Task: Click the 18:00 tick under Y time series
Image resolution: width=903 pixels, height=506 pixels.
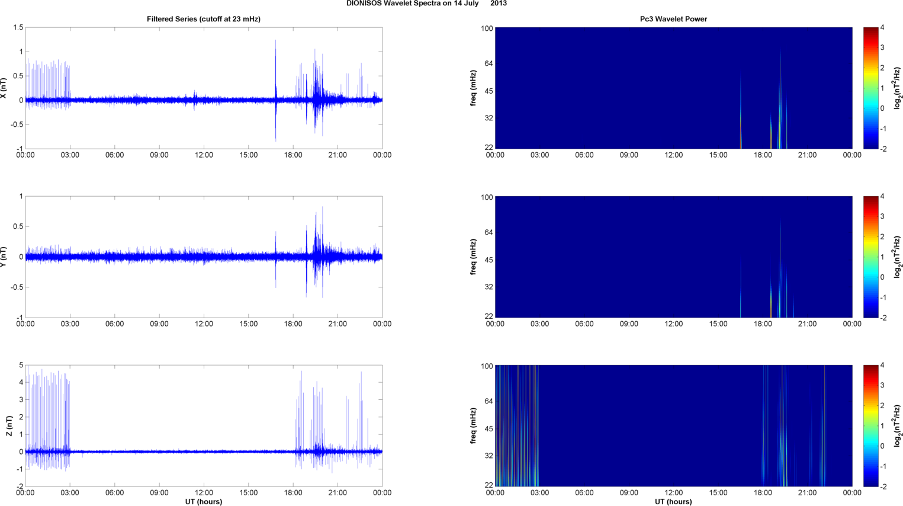Action: tap(293, 324)
